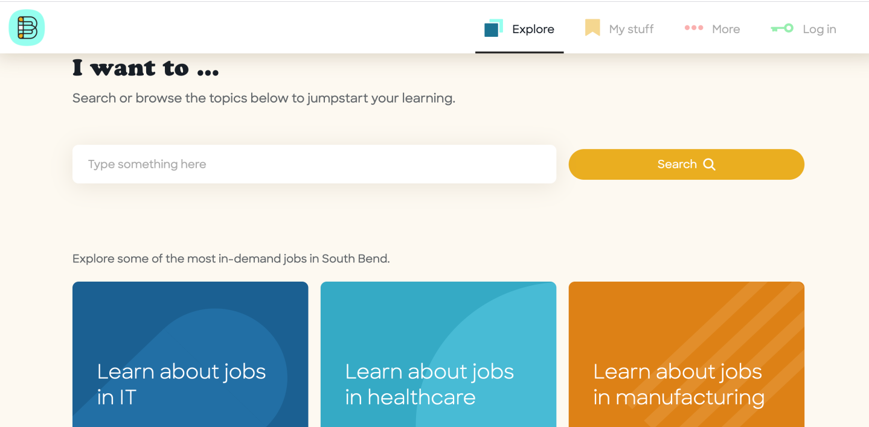Click the green Log in key icon

coord(782,28)
